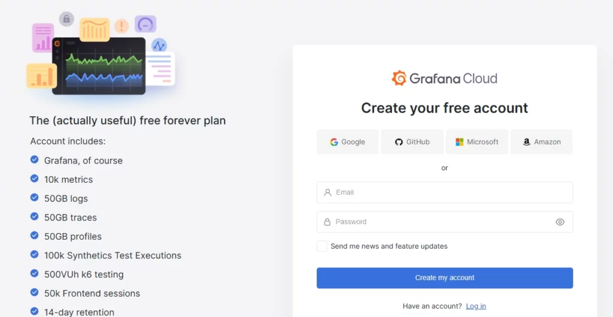Image resolution: width=613 pixels, height=317 pixels.
Task: Click the user icon in Email field
Action: click(x=327, y=192)
